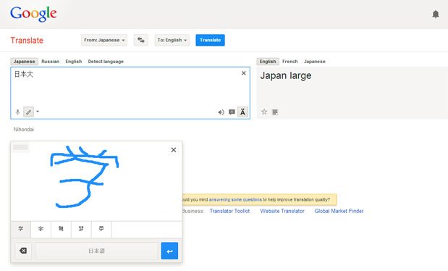Pick the first handwriting candidate 学
Image resolution: width=448 pixels, height=271 pixels.
[x=20, y=229]
